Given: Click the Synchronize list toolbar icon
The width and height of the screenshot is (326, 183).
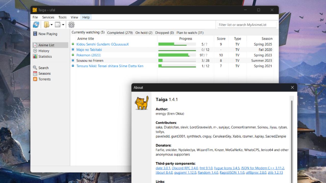Looking at the screenshot, I should 36,25.
